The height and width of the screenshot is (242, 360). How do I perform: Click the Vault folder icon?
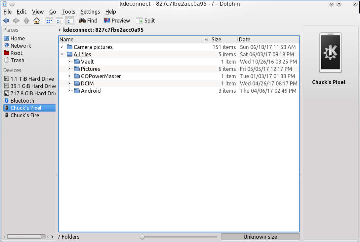(77, 62)
